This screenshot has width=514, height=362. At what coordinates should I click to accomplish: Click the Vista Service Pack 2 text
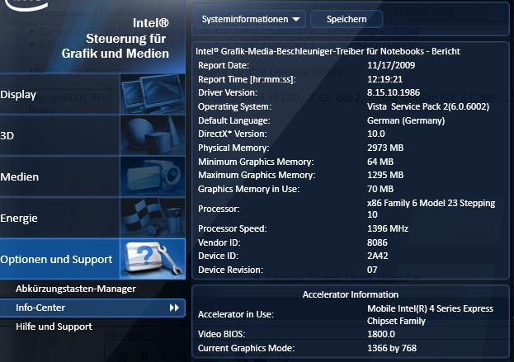click(428, 106)
